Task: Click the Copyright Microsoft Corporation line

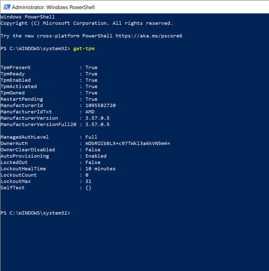Action: 87,23
